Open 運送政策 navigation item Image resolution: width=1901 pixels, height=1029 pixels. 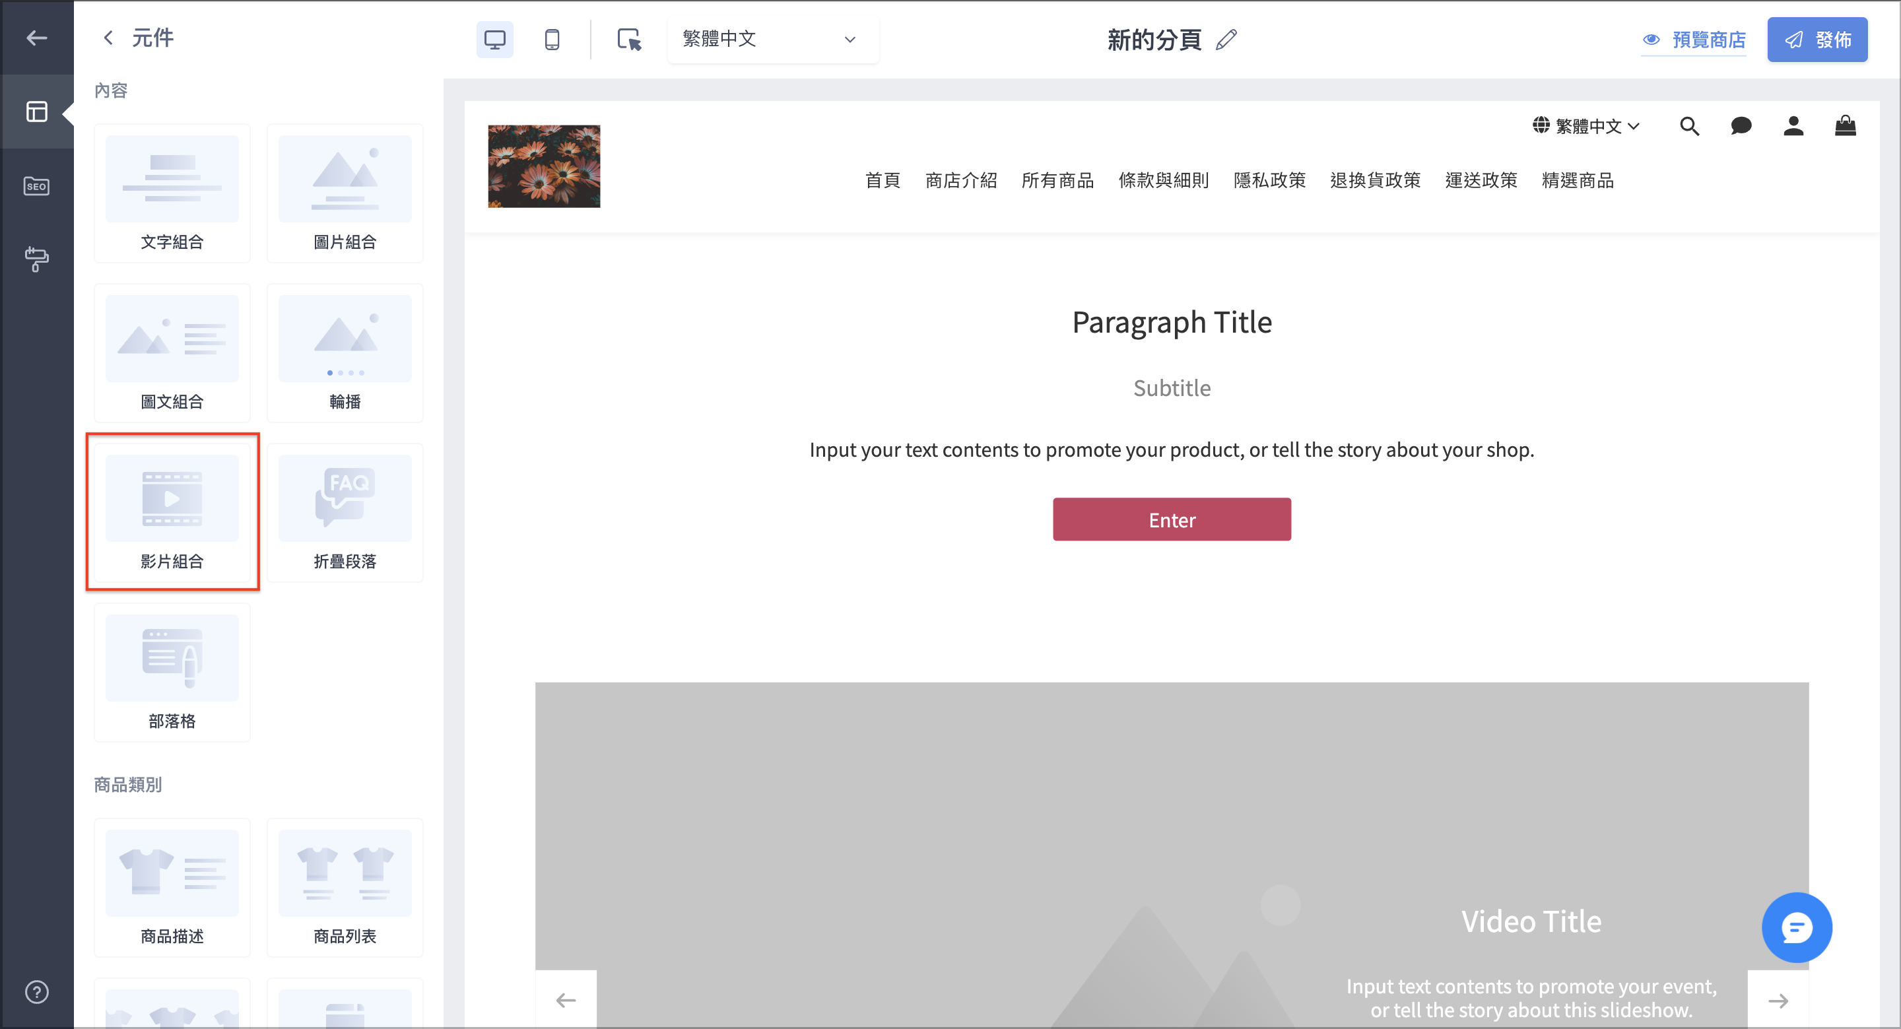(1481, 180)
